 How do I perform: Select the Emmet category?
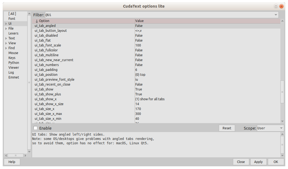[14, 77]
